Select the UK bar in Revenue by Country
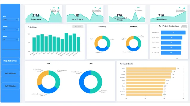190x106 pixels. pyautogui.click(x=149, y=72)
